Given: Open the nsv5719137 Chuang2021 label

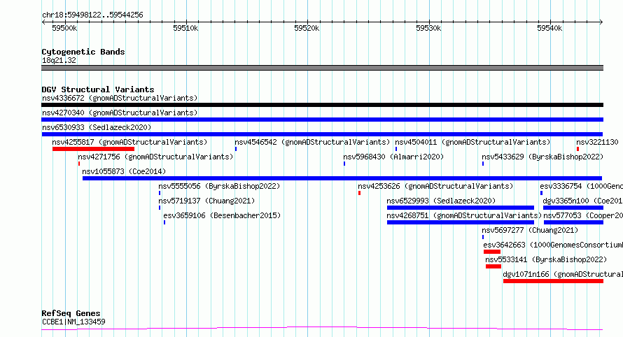Looking at the screenshot, I should (206, 201).
